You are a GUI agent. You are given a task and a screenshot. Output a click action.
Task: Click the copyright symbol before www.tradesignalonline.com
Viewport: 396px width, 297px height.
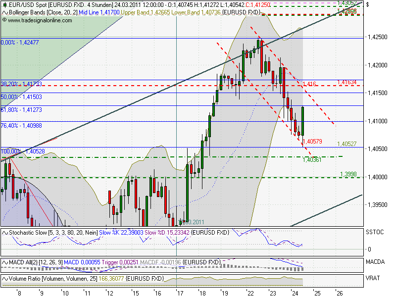pos(5,20)
